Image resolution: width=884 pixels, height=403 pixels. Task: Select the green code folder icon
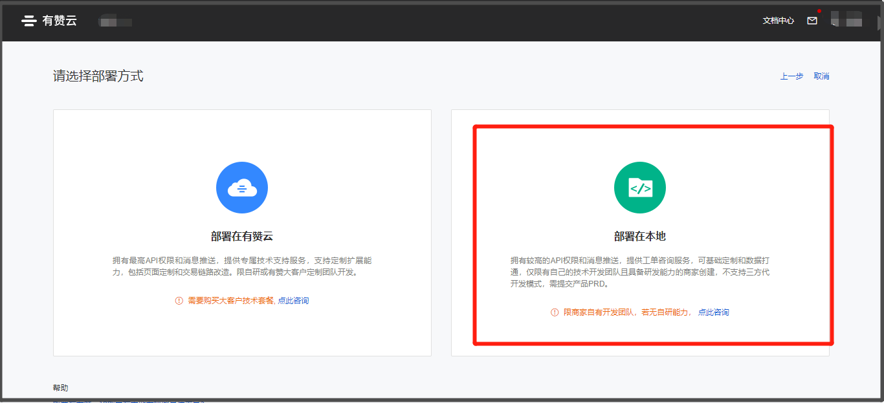pyautogui.click(x=640, y=188)
